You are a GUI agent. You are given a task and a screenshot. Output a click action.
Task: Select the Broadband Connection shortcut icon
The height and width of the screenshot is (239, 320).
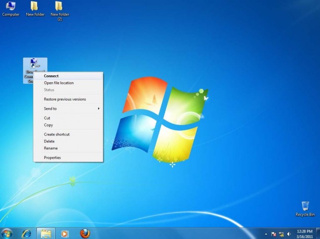pyautogui.click(x=35, y=70)
